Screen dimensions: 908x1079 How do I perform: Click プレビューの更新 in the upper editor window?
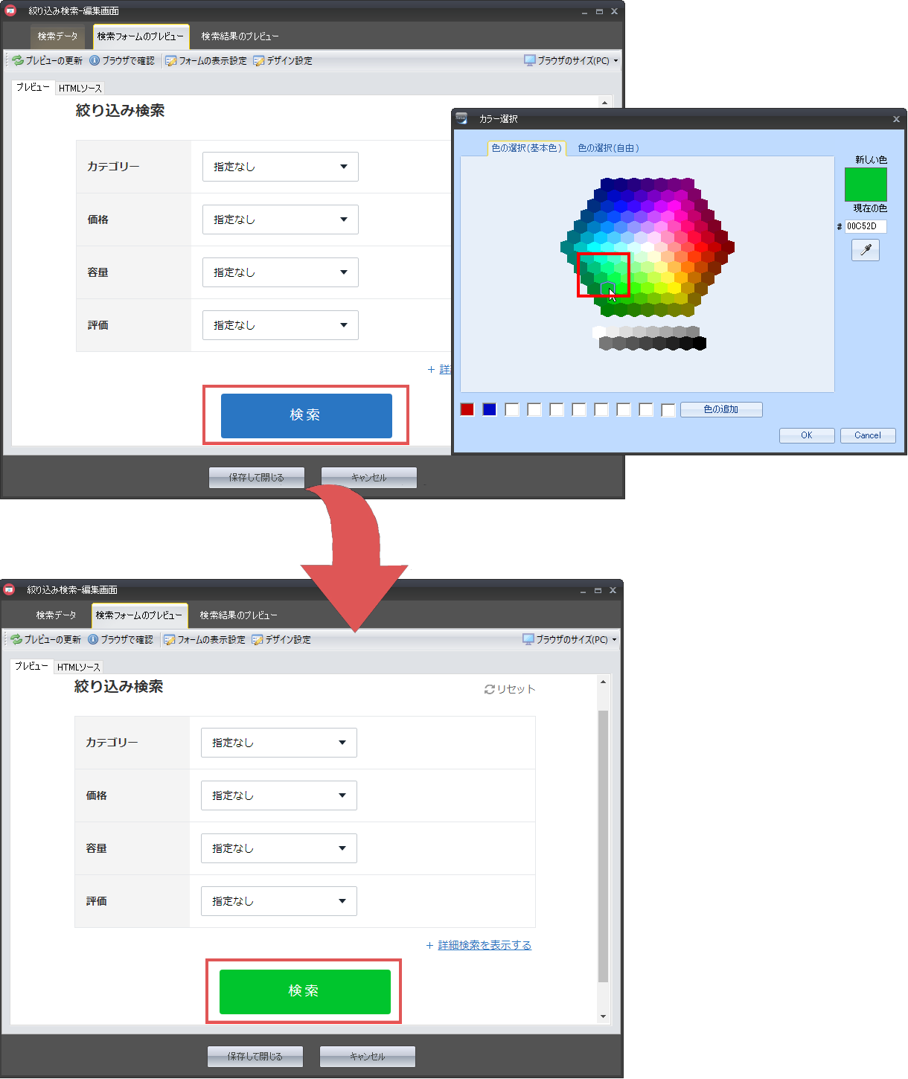48,61
